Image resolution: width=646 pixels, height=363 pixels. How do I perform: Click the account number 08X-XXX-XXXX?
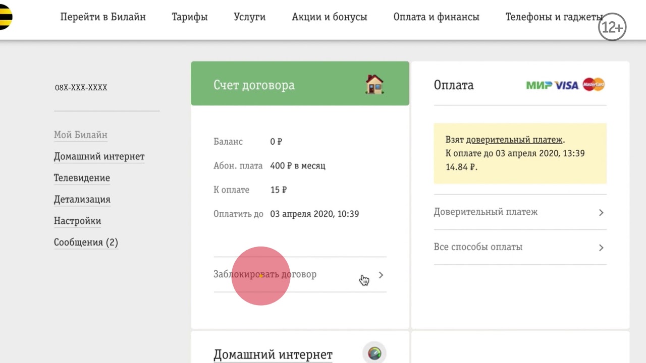(81, 88)
